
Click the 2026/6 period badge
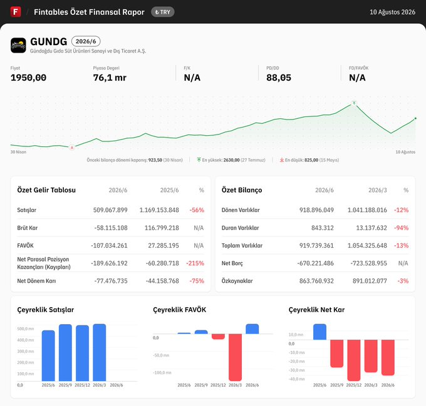[x=86, y=41]
